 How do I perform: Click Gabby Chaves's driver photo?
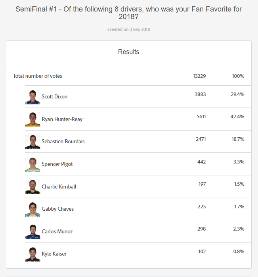click(x=32, y=209)
